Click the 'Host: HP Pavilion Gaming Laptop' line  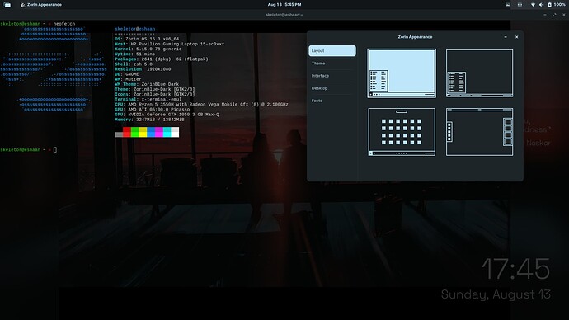(170, 44)
